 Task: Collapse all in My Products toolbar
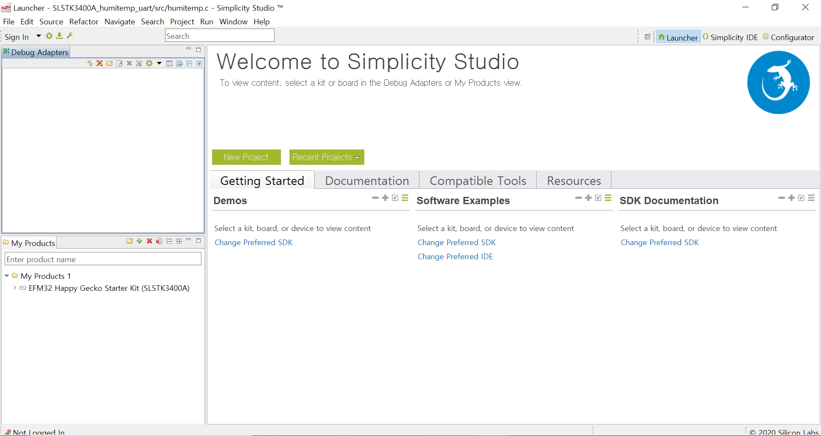(x=169, y=241)
